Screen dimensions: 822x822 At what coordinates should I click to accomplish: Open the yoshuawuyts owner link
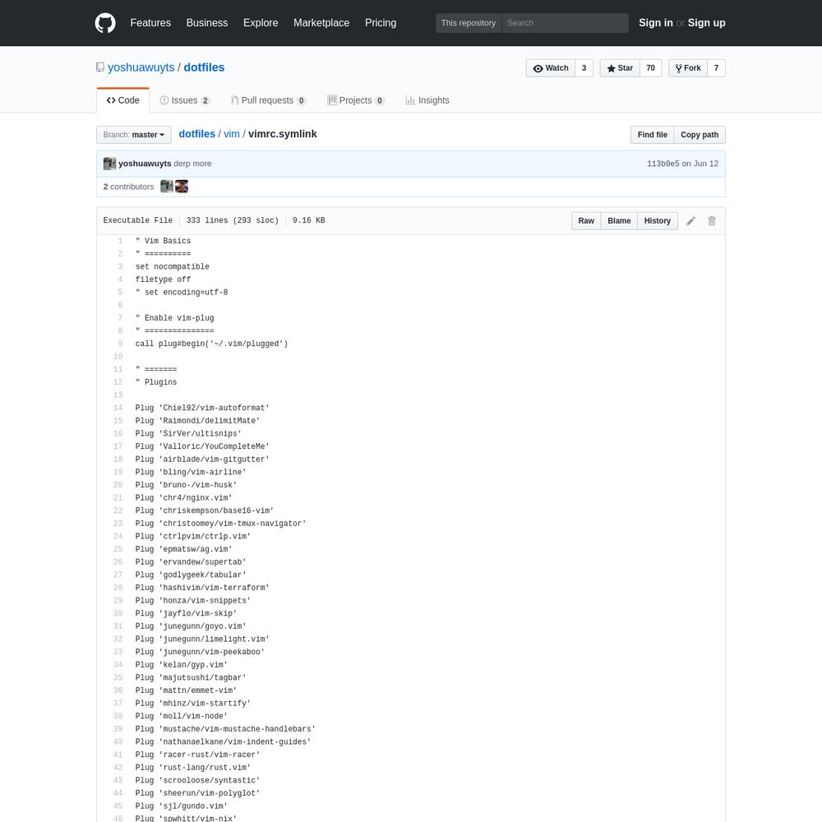[141, 67]
